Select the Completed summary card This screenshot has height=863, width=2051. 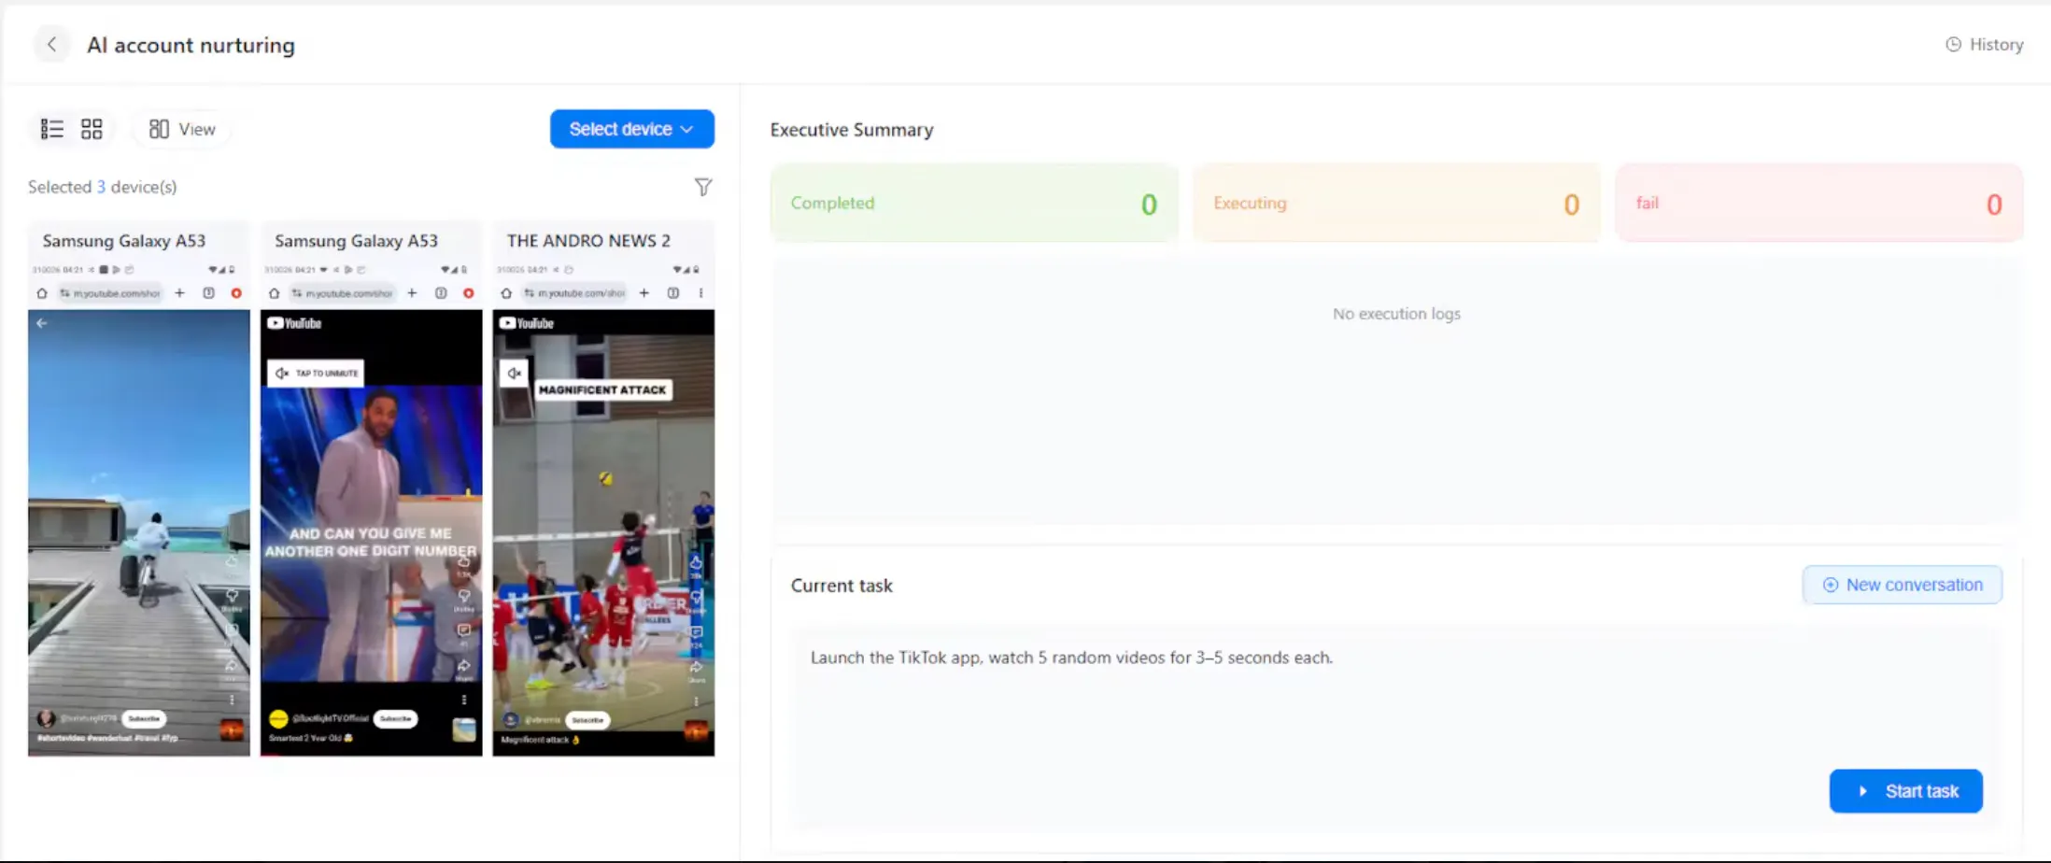click(x=974, y=203)
